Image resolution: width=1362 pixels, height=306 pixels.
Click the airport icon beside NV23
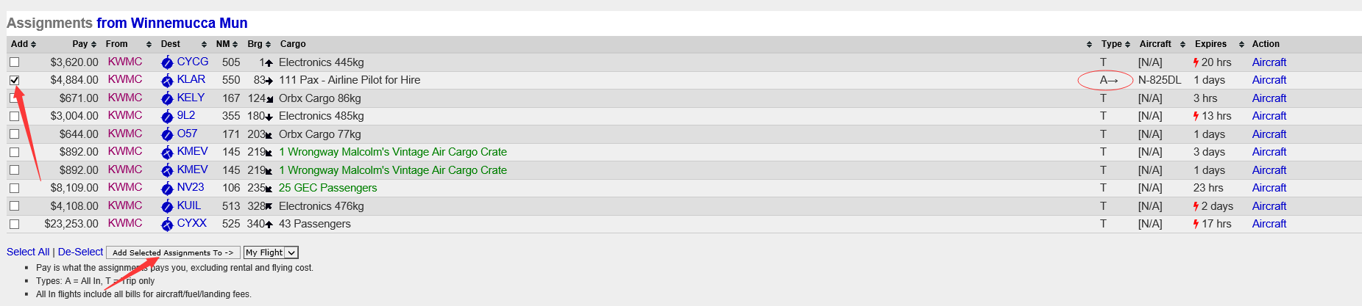tap(167, 189)
